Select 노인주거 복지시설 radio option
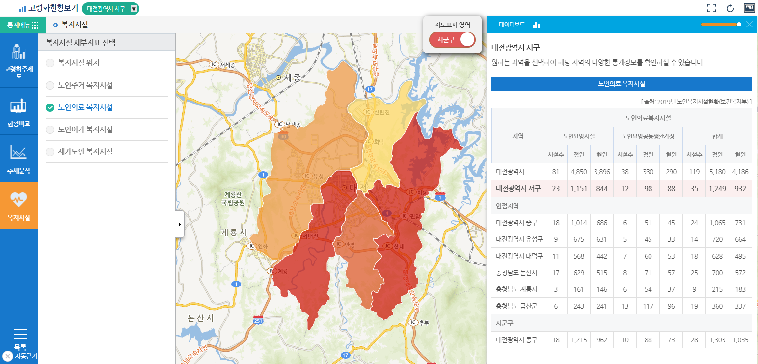758x364 pixels. [50, 85]
